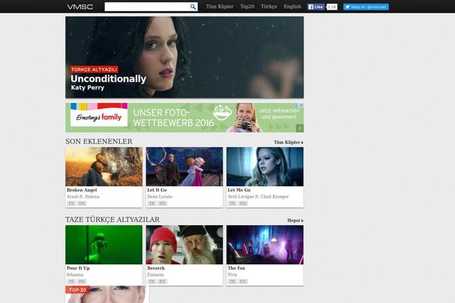The height and width of the screenshot is (303, 455).
Task: Select TR subtitle tag for Berzerk
Action: 152,282
